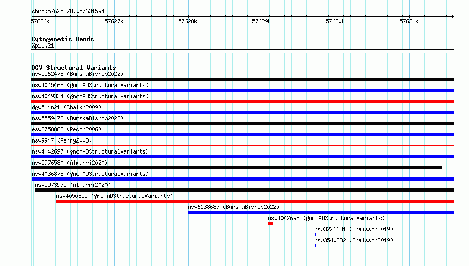The width and height of the screenshot is (469, 266).
Task: Select the Xp11.21 band label
Action: tap(43, 45)
